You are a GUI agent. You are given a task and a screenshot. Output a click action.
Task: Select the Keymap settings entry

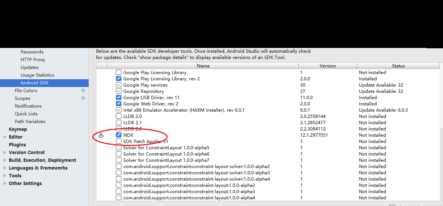click(18, 129)
